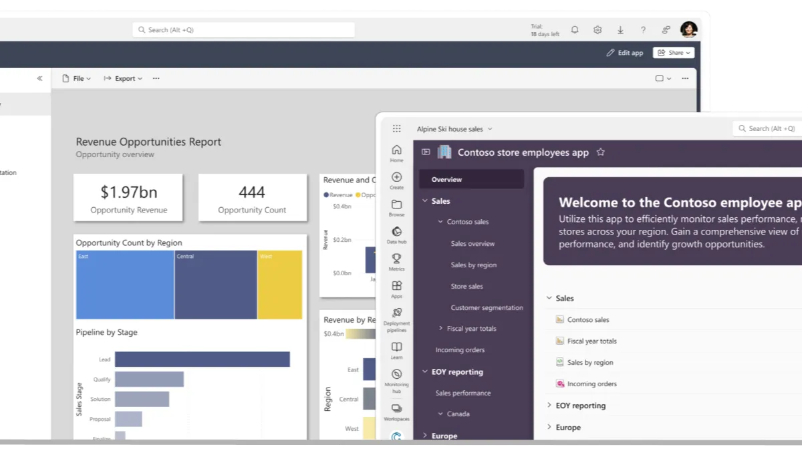The height and width of the screenshot is (451, 802).
Task: Click search box in back window
Action: (x=244, y=30)
